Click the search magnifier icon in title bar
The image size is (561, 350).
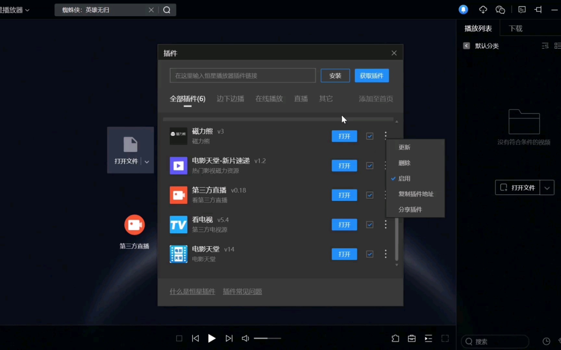(x=167, y=10)
